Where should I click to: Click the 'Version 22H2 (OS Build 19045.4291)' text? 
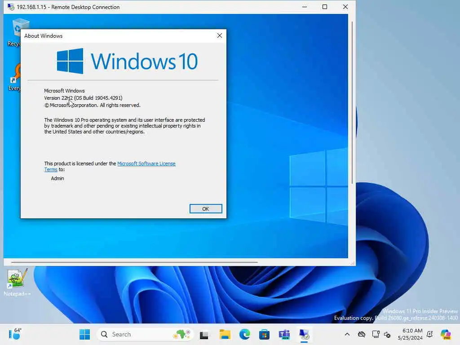point(83,98)
